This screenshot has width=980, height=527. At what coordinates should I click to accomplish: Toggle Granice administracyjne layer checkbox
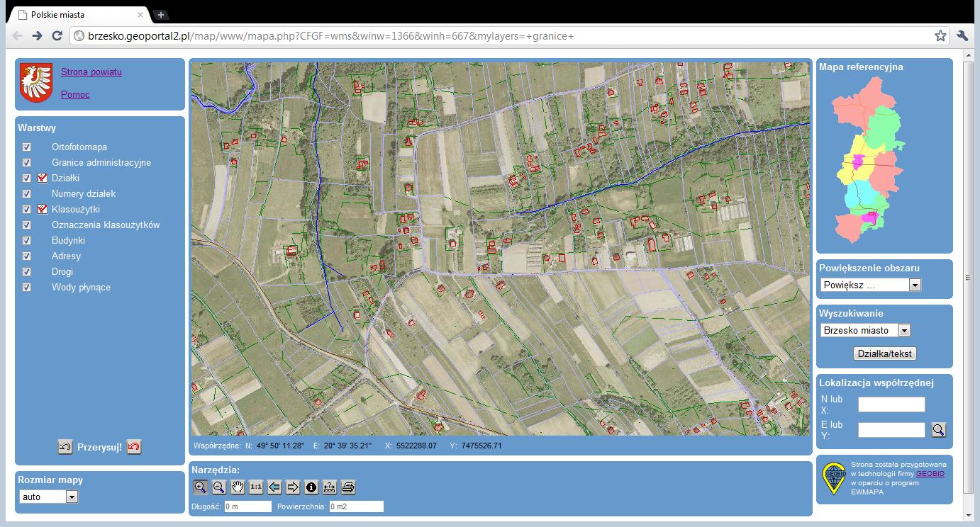pyautogui.click(x=27, y=163)
